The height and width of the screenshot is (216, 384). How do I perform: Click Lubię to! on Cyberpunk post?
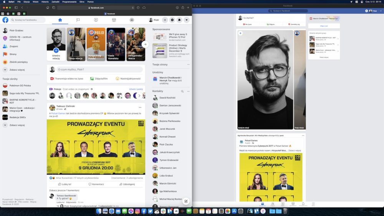coord(65,184)
